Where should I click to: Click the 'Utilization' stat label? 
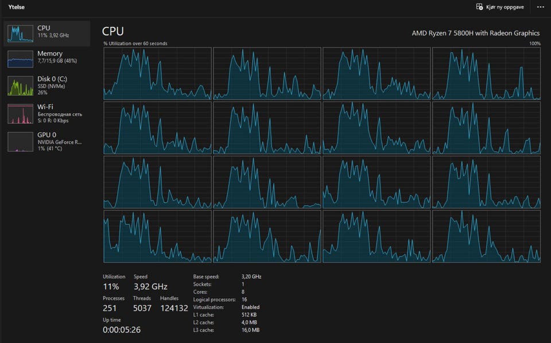click(114, 276)
